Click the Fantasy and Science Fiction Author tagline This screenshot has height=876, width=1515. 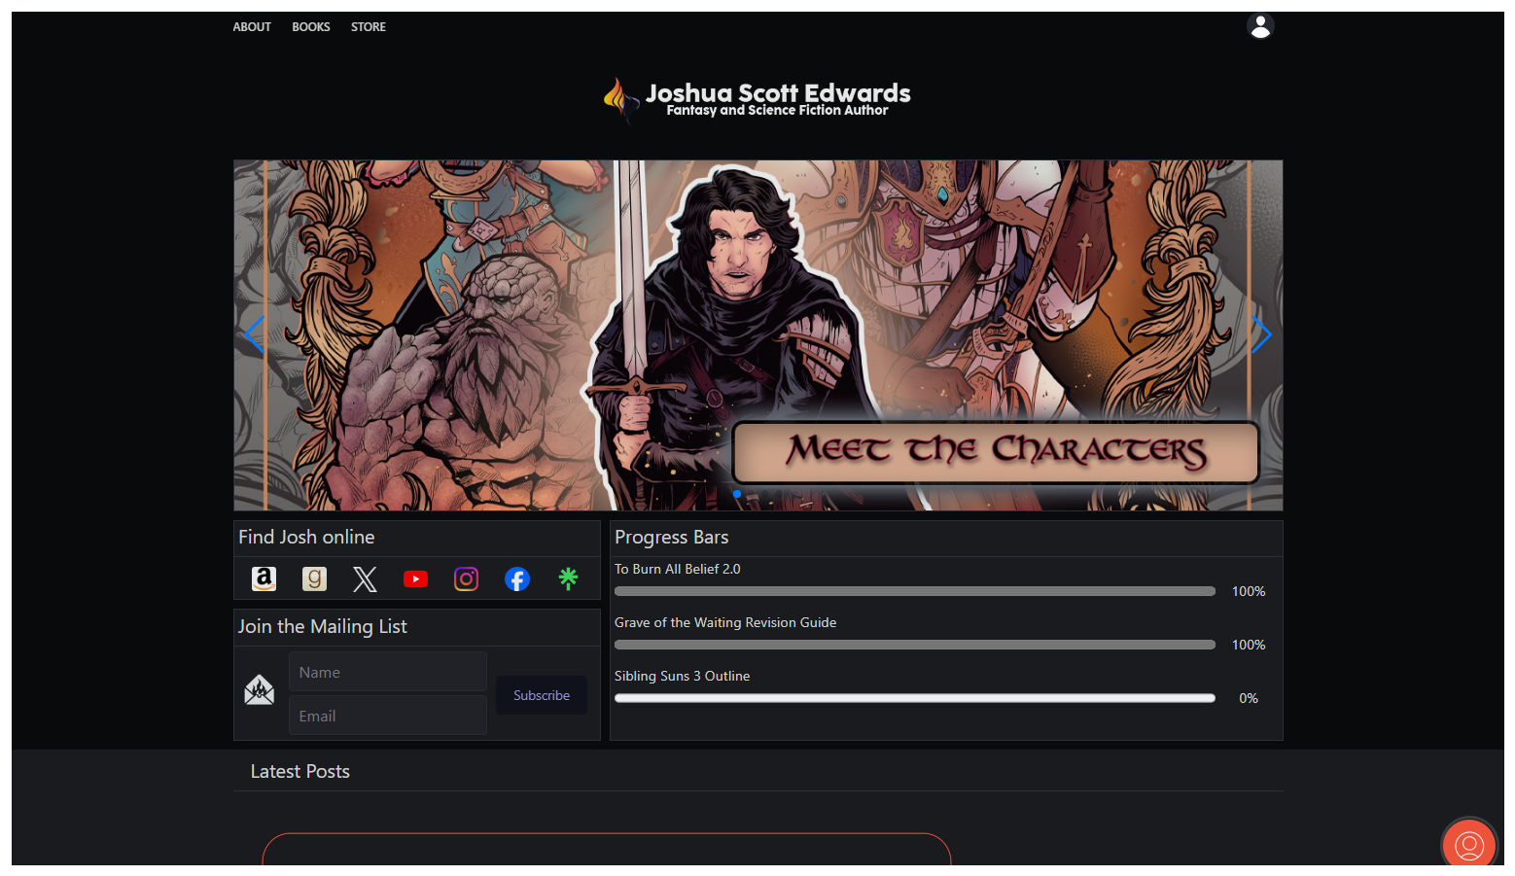click(777, 111)
